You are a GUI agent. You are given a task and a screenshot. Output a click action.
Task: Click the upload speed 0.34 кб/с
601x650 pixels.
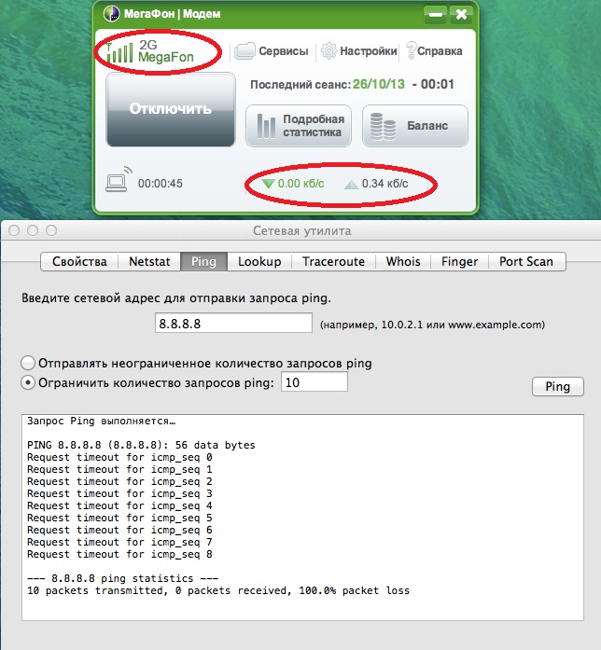pyautogui.click(x=384, y=184)
